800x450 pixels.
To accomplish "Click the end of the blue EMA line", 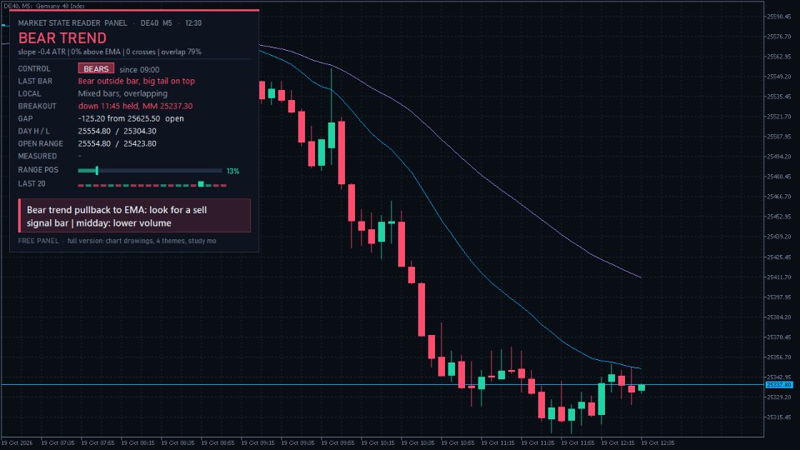I will point(640,368).
